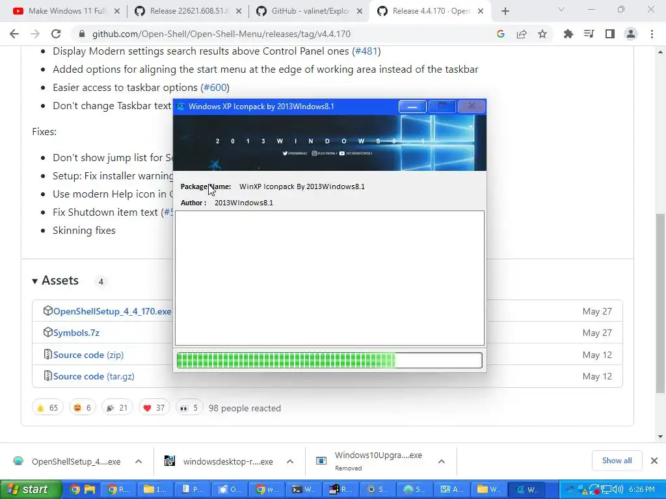Click the 98 people reacted text

click(245, 408)
